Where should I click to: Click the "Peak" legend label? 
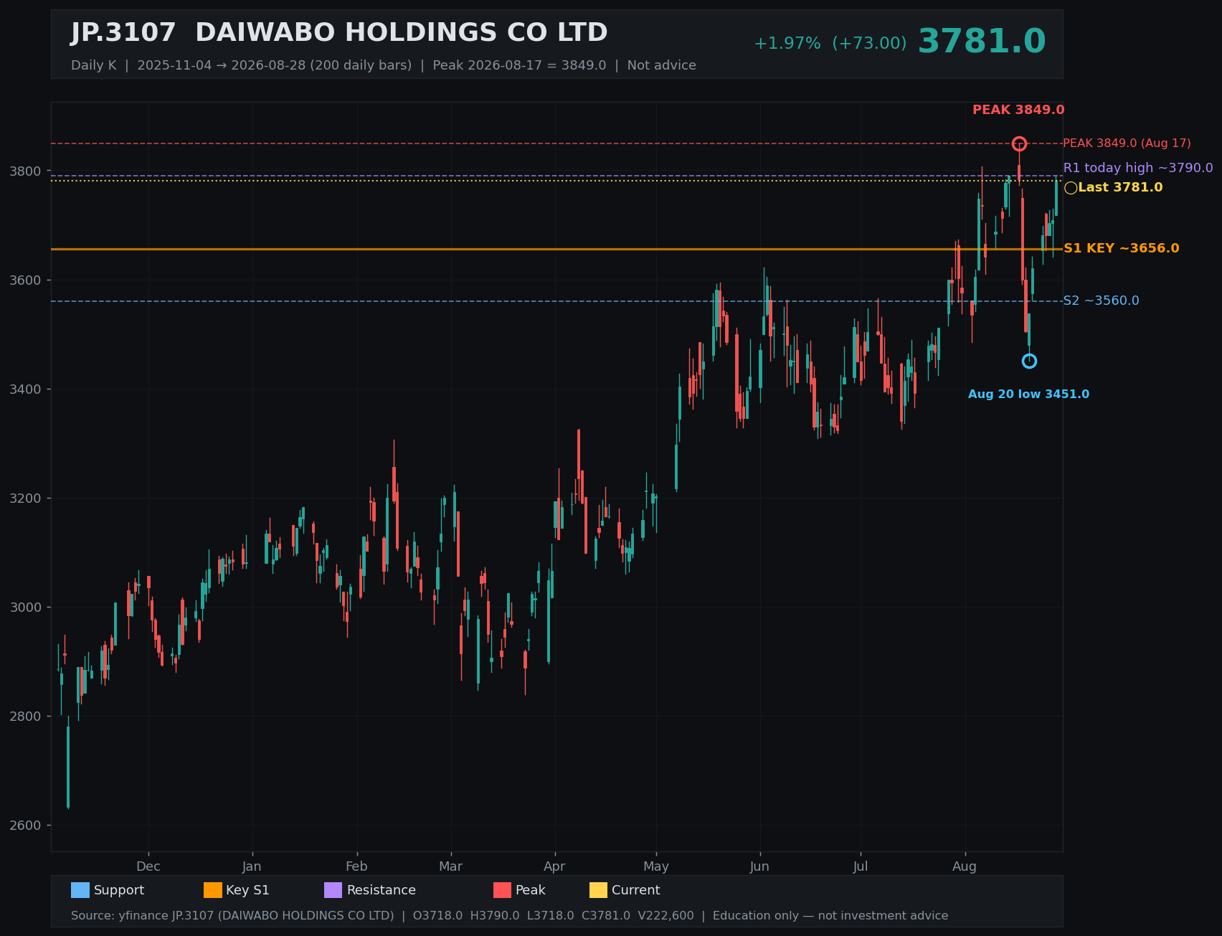pyautogui.click(x=531, y=890)
